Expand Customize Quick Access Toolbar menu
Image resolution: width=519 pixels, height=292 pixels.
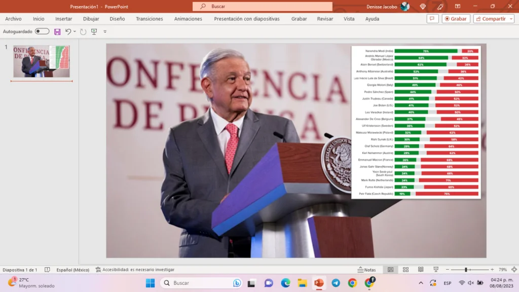105,31
